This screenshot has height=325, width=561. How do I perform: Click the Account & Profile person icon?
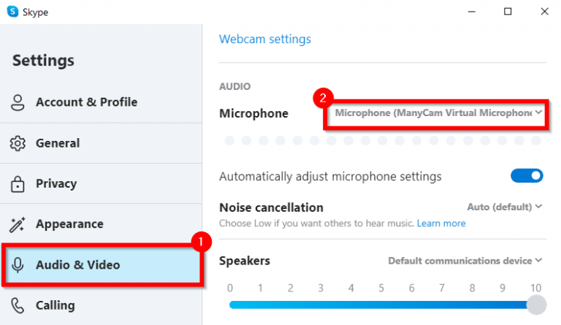pos(18,102)
